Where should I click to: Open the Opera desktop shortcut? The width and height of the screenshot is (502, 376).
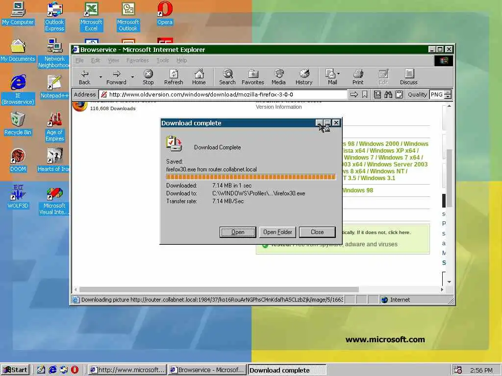[165, 14]
